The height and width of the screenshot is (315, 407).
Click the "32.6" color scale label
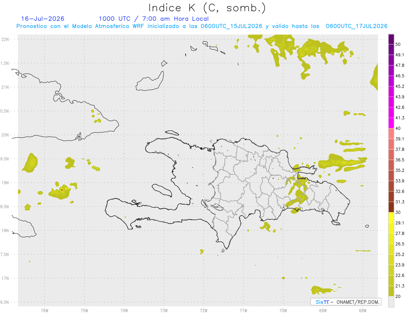(x=400, y=191)
